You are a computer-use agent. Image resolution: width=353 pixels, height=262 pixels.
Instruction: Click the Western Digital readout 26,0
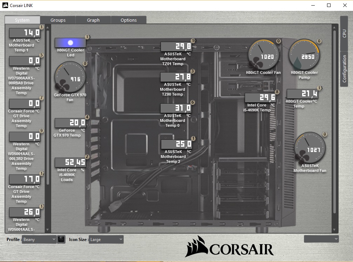[x=25, y=212]
